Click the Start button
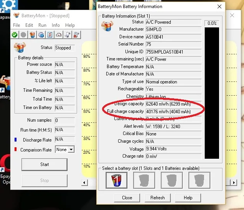The width and height of the screenshot is (244, 210). point(45,164)
